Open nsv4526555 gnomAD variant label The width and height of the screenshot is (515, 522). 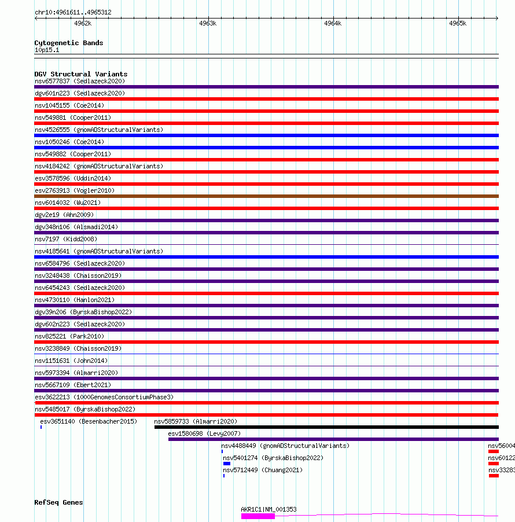[99, 130]
